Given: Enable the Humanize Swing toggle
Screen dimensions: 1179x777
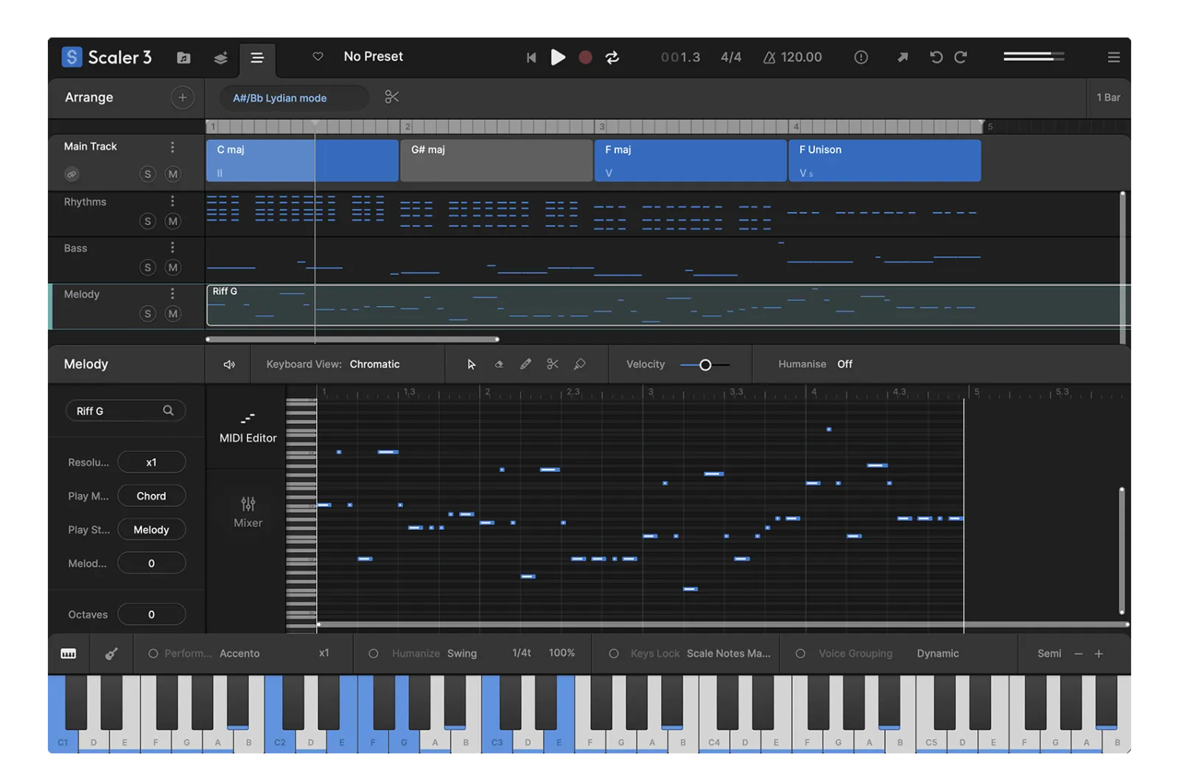Looking at the screenshot, I should tap(374, 654).
